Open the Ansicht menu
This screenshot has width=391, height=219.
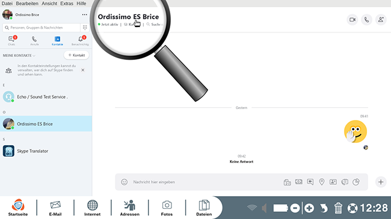(49, 4)
